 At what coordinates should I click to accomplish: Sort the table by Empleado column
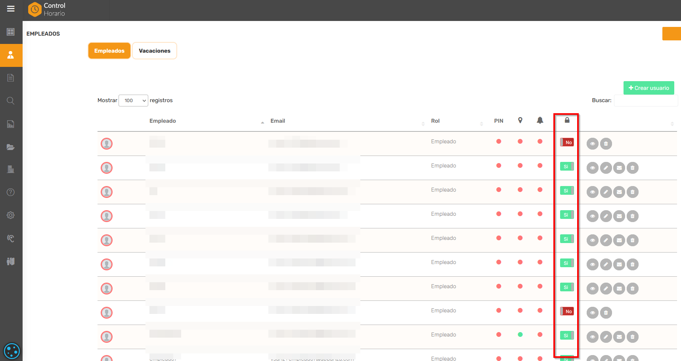tap(163, 121)
